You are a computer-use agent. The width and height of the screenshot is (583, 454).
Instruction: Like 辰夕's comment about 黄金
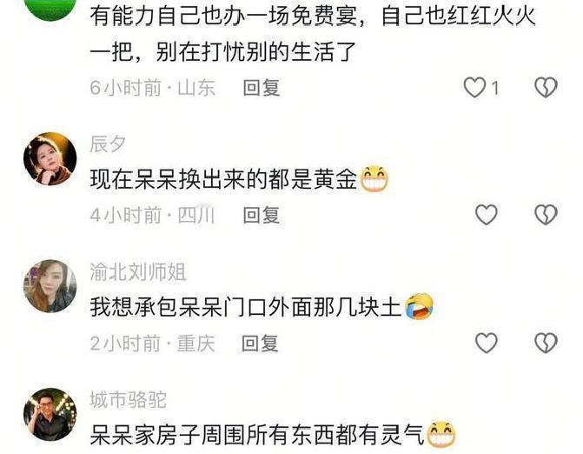487,215
